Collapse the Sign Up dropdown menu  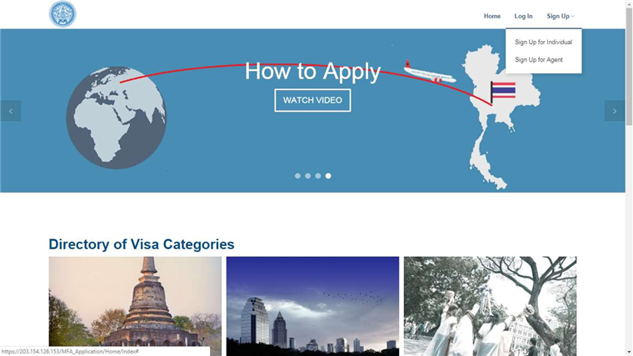coord(561,16)
